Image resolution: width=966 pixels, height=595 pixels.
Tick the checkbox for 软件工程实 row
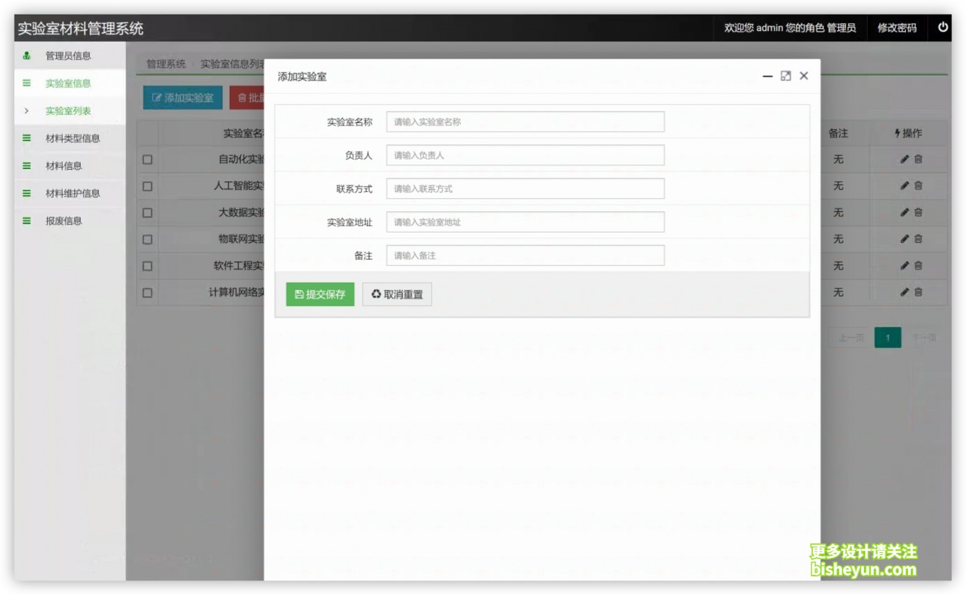point(147,266)
